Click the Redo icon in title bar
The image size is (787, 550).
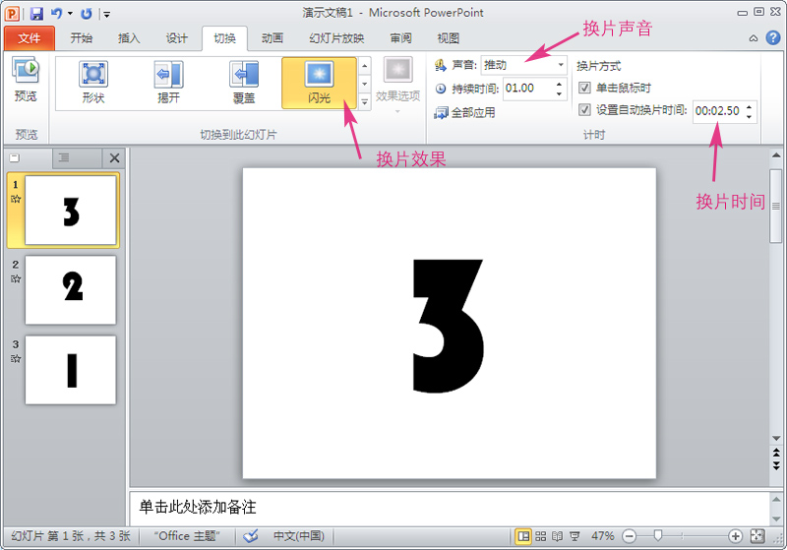point(87,14)
